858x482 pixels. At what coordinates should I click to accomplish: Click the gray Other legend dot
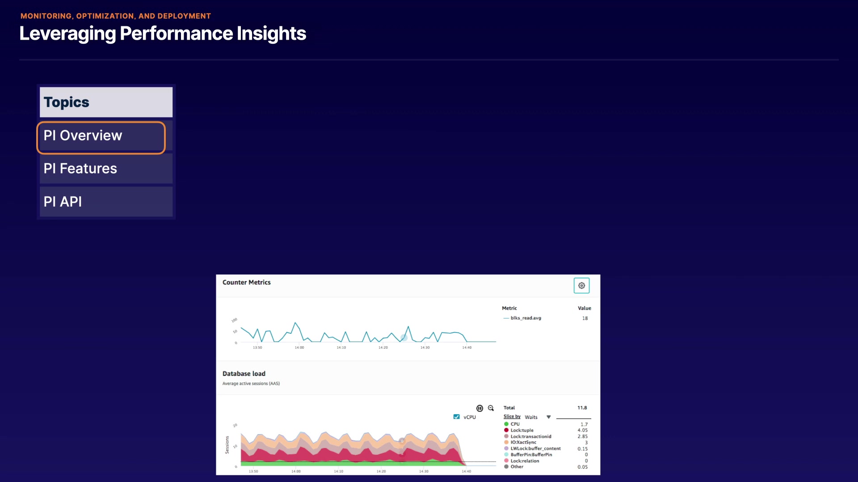click(x=506, y=467)
